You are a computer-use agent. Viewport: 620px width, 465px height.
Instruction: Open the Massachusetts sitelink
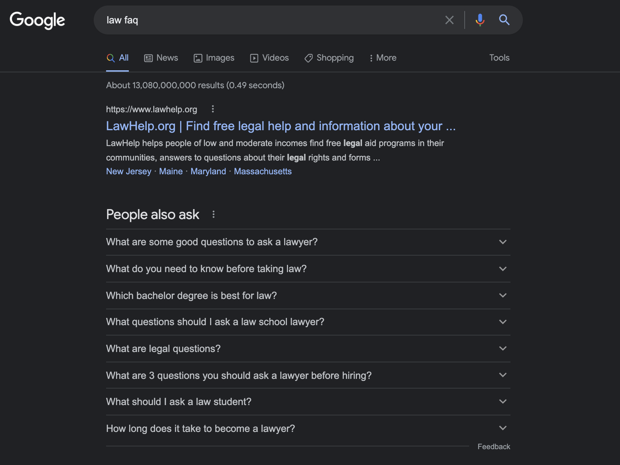point(262,172)
